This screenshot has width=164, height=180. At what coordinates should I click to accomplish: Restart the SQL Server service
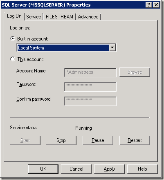point(135,140)
